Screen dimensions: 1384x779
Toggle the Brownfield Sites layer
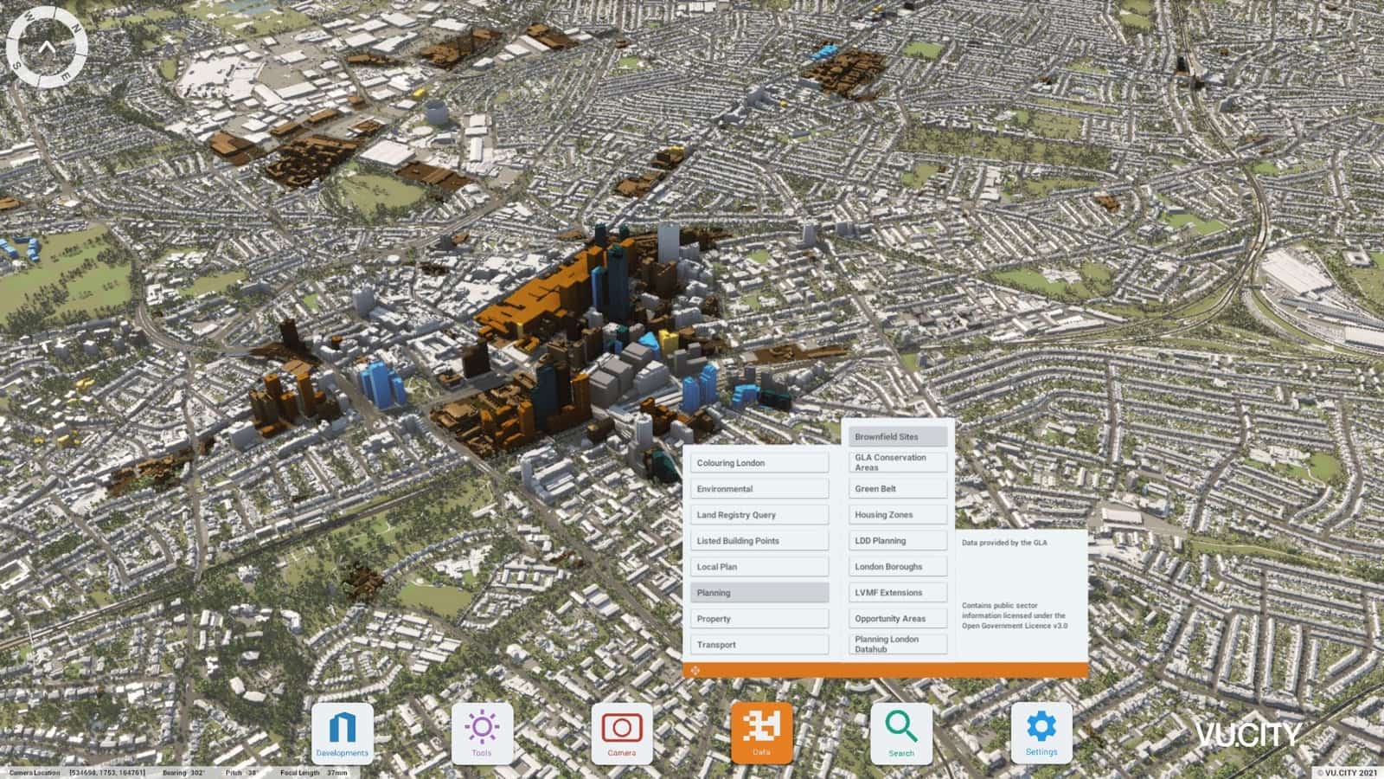click(x=897, y=436)
